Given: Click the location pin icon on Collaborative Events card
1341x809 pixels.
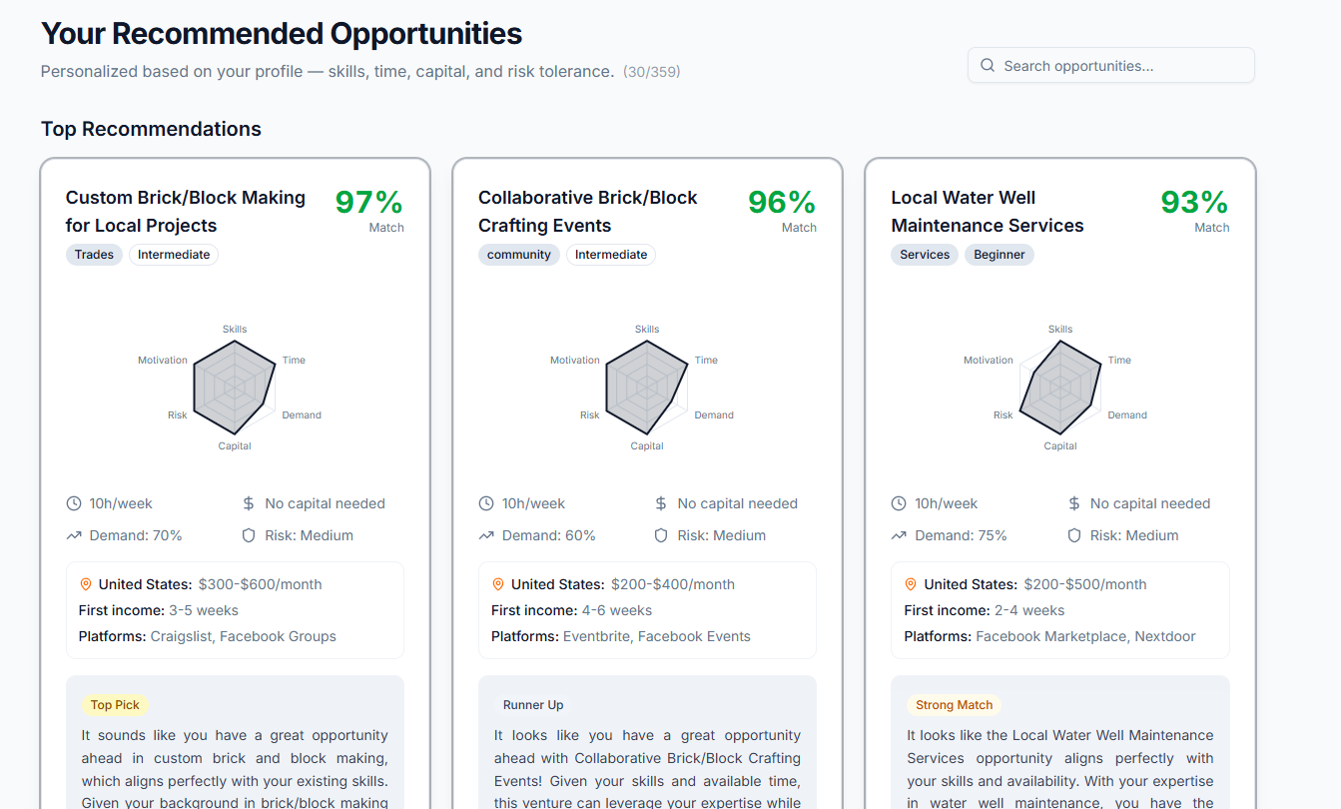Looking at the screenshot, I should (x=498, y=583).
